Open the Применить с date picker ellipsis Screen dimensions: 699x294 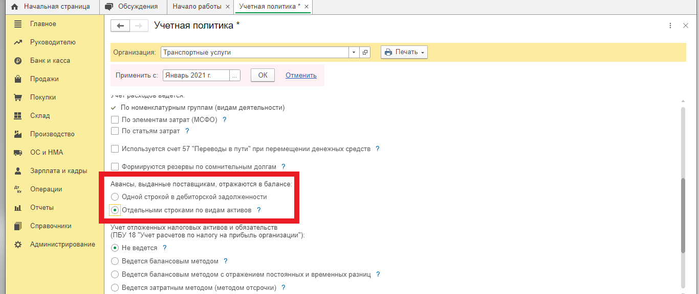pos(235,76)
